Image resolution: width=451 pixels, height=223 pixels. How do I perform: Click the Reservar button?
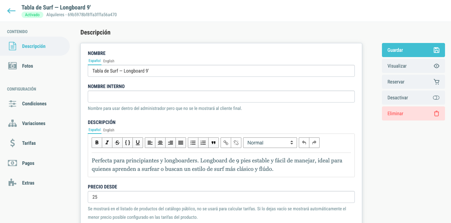[x=413, y=82]
